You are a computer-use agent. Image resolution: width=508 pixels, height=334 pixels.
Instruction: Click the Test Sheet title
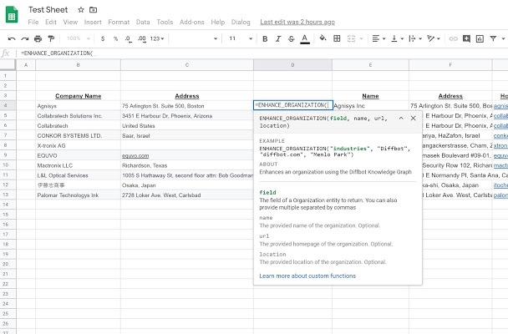48,10
